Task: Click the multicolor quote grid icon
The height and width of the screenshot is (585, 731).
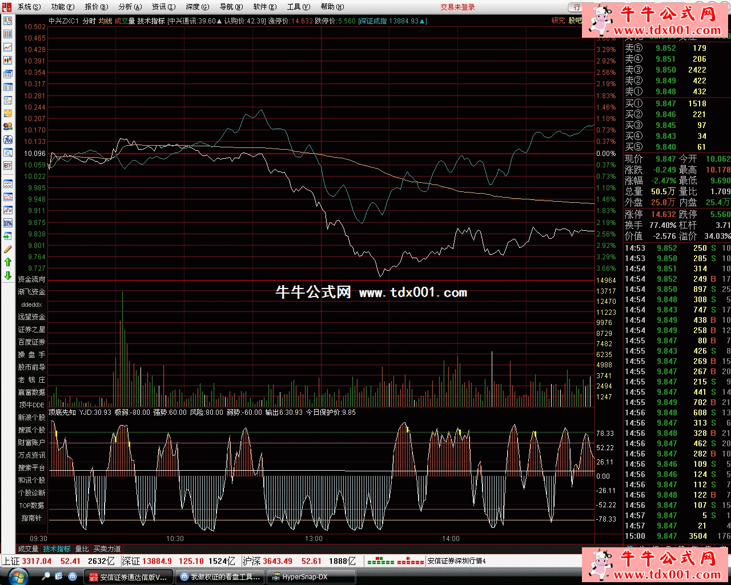Action: click(8, 34)
